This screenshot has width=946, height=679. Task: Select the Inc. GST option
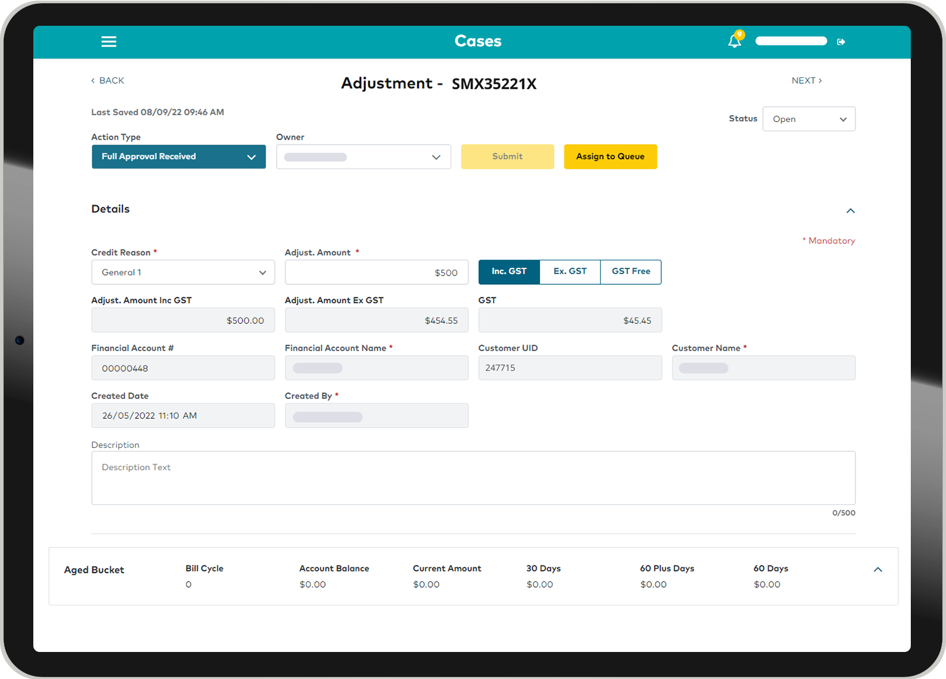[x=509, y=272]
